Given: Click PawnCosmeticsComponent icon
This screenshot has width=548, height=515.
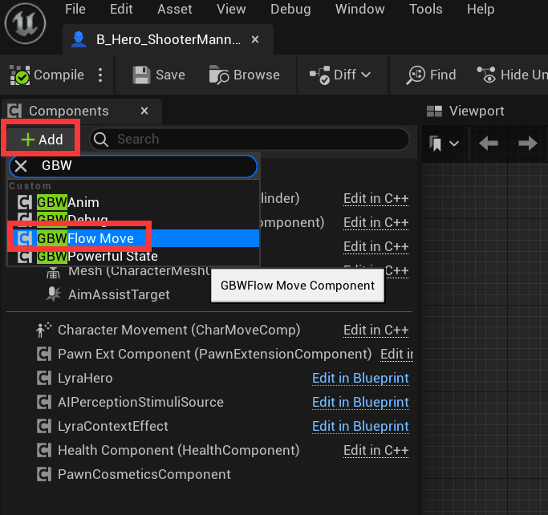Looking at the screenshot, I should [44, 475].
